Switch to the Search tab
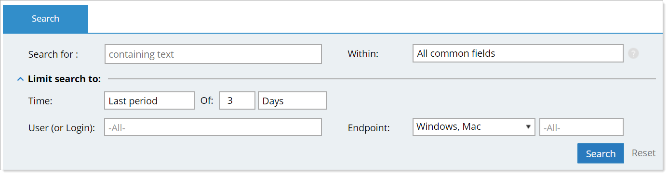Viewport: 668px width, 175px height. (45, 19)
